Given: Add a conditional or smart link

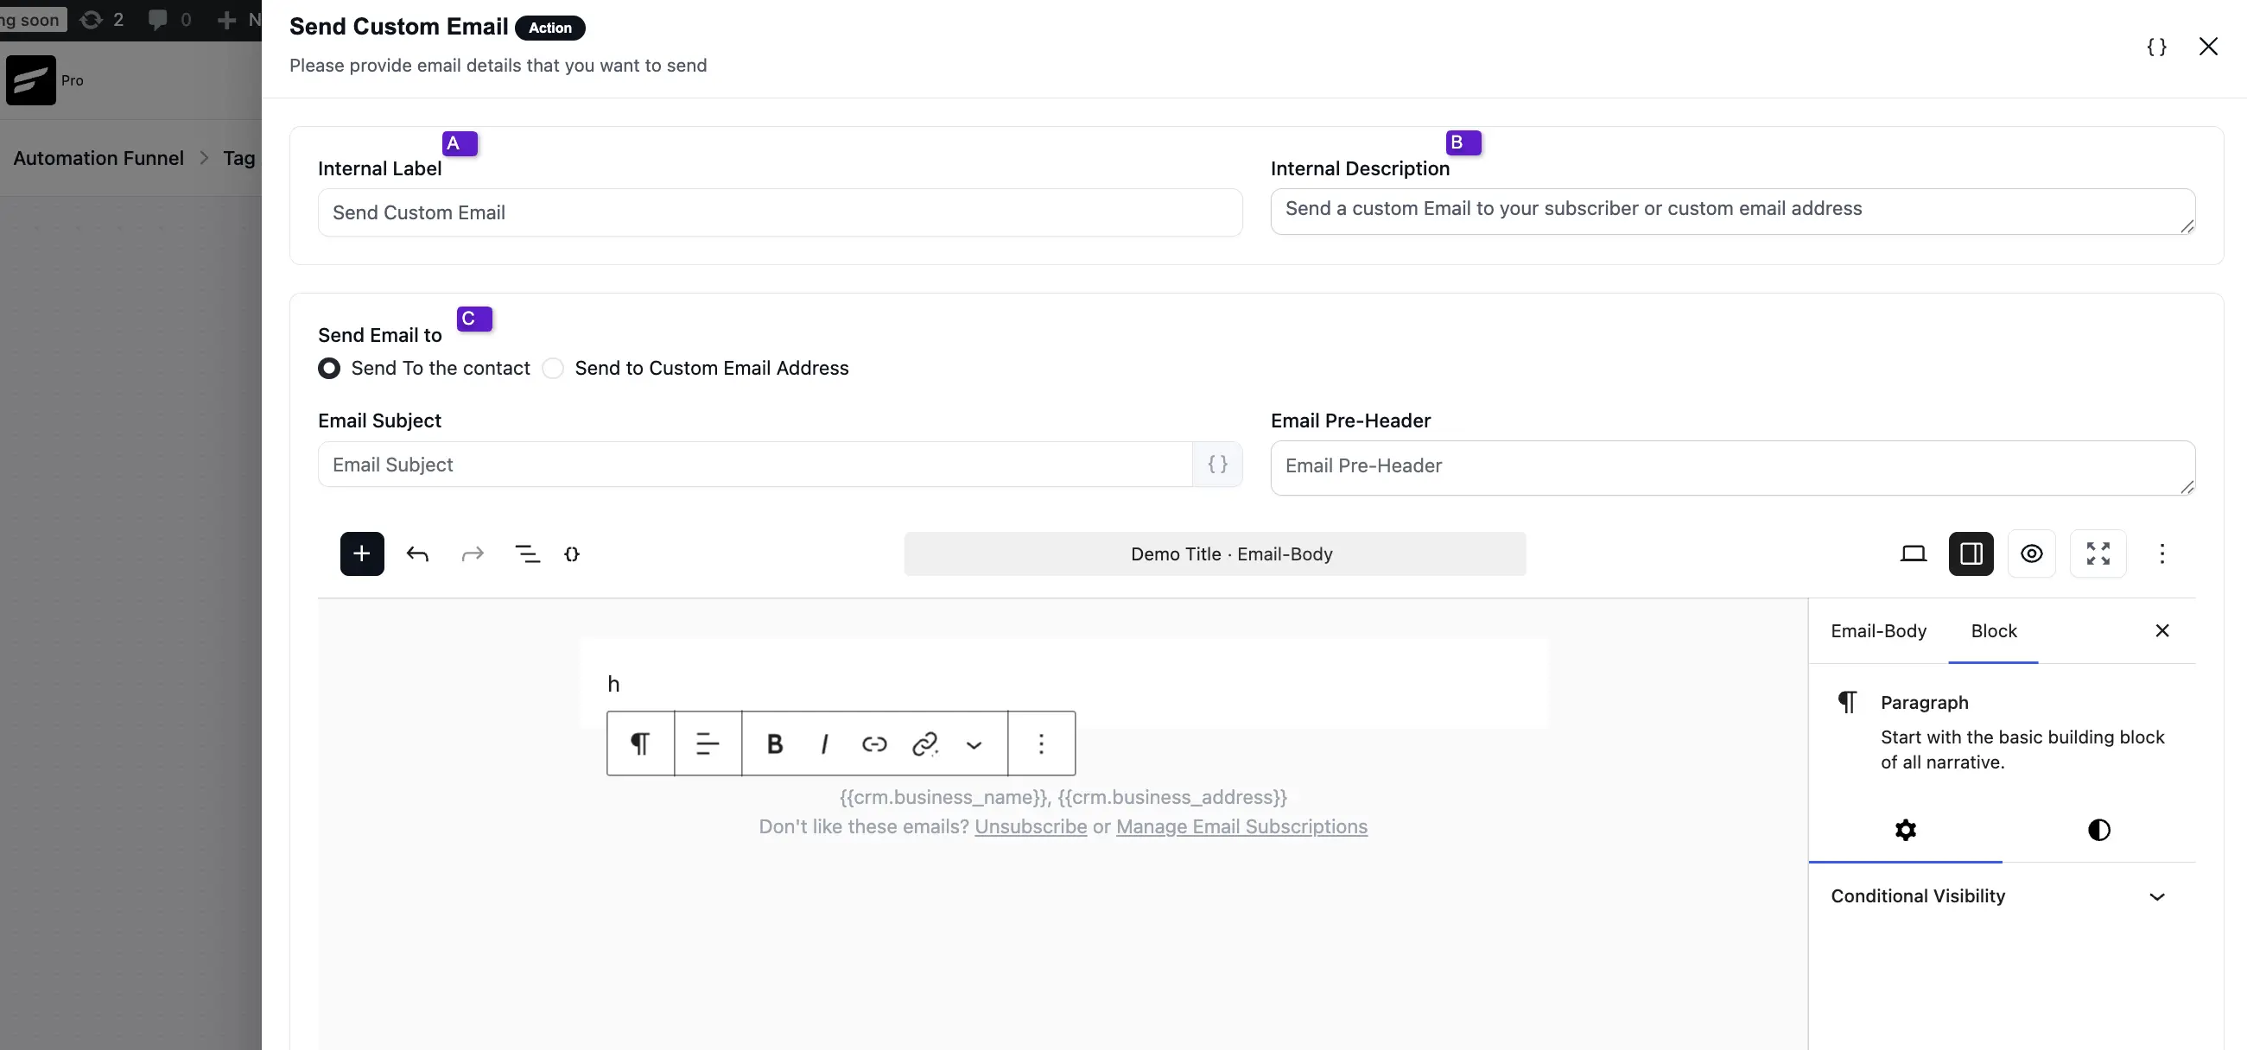Looking at the screenshot, I should (924, 744).
